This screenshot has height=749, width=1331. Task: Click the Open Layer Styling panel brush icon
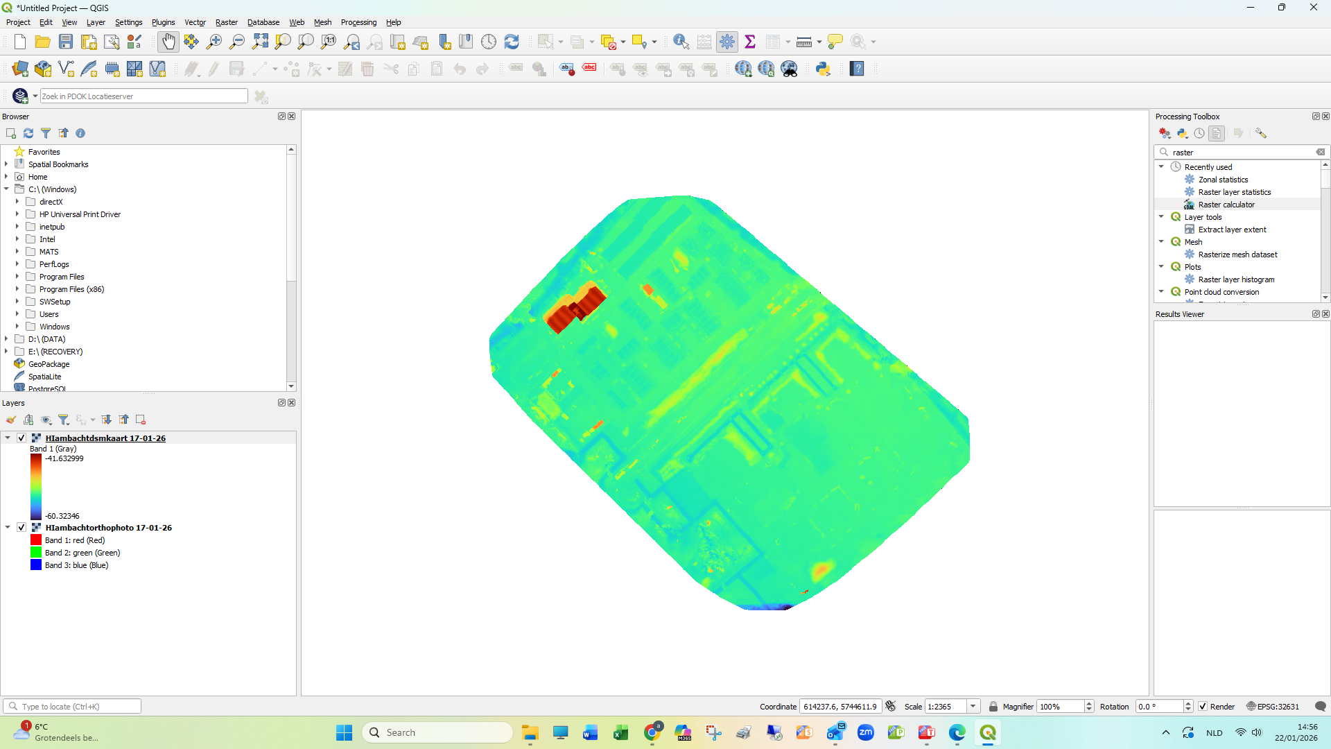coord(11,420)
